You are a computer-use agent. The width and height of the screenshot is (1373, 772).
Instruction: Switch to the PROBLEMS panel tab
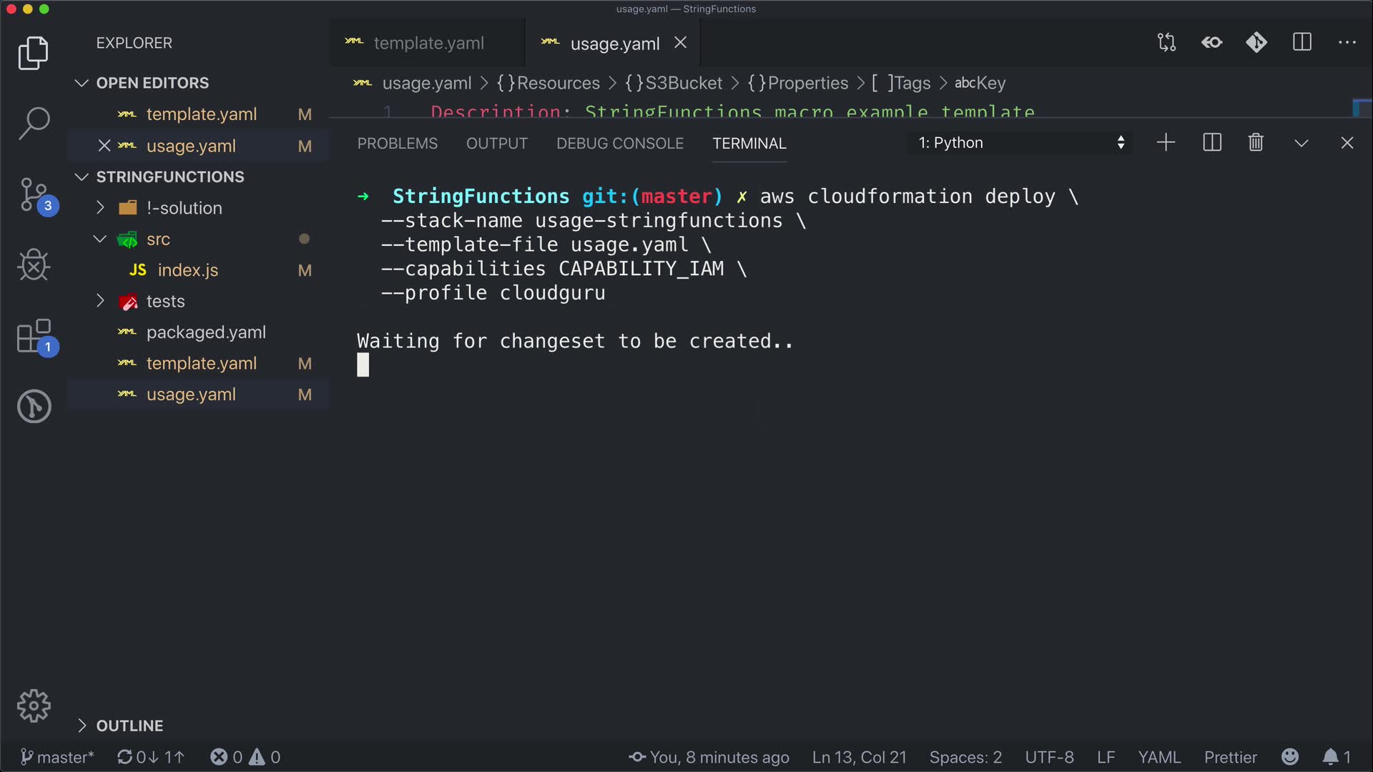[x=397, y=144]
